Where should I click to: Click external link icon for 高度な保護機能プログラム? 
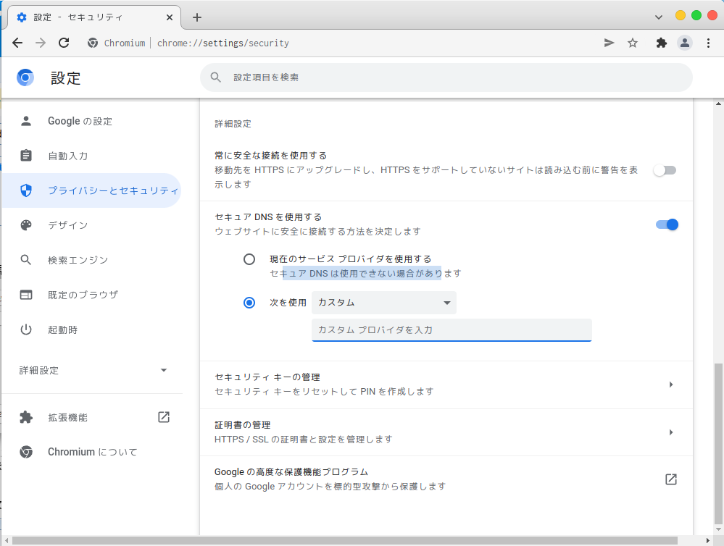click(x=671, y=479)
